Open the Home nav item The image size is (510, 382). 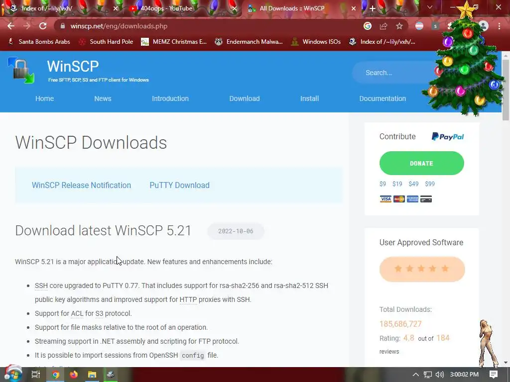[x=44, y=98]
